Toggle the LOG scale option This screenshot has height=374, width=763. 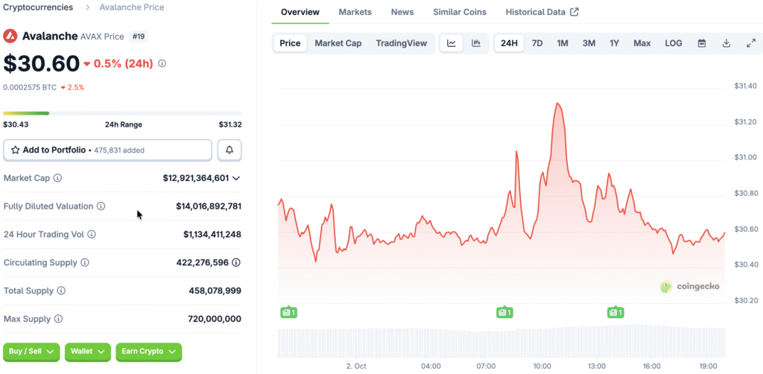673,43
